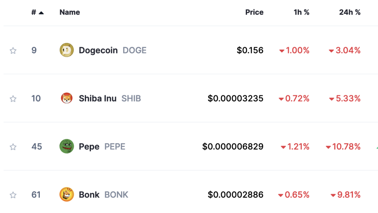Click the Shiba Inu coin logo
The height and width of the screenshot is (213, 378).
point(66,98)
